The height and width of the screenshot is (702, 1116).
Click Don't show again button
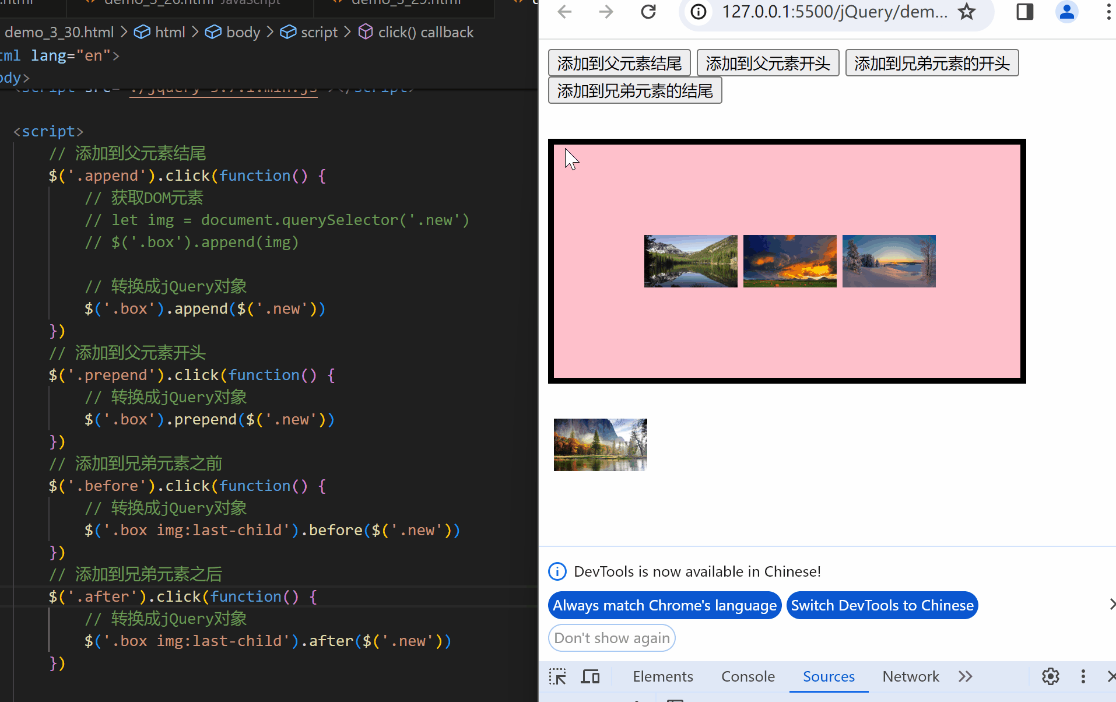coord(612,638)
